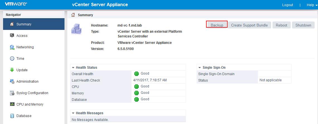
Task: Log out using the Logout link
Action: tap(288, 5)
